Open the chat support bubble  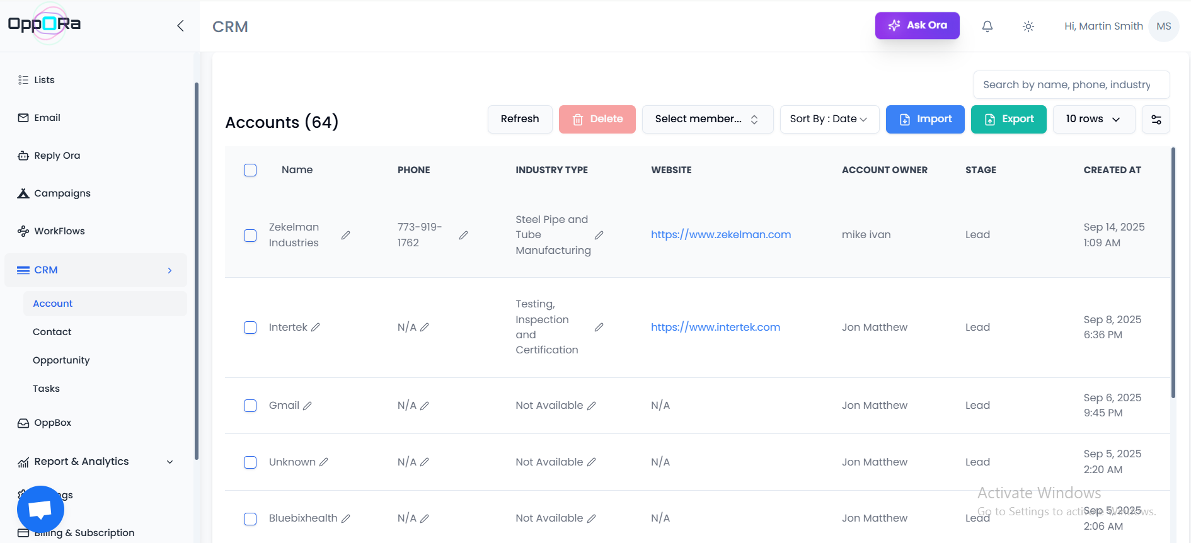40,509
